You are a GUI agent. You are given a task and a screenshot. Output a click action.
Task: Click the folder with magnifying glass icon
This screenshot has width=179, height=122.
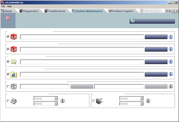coord(14,62)
